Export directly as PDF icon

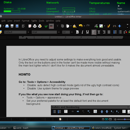click(x=30, y=26)
